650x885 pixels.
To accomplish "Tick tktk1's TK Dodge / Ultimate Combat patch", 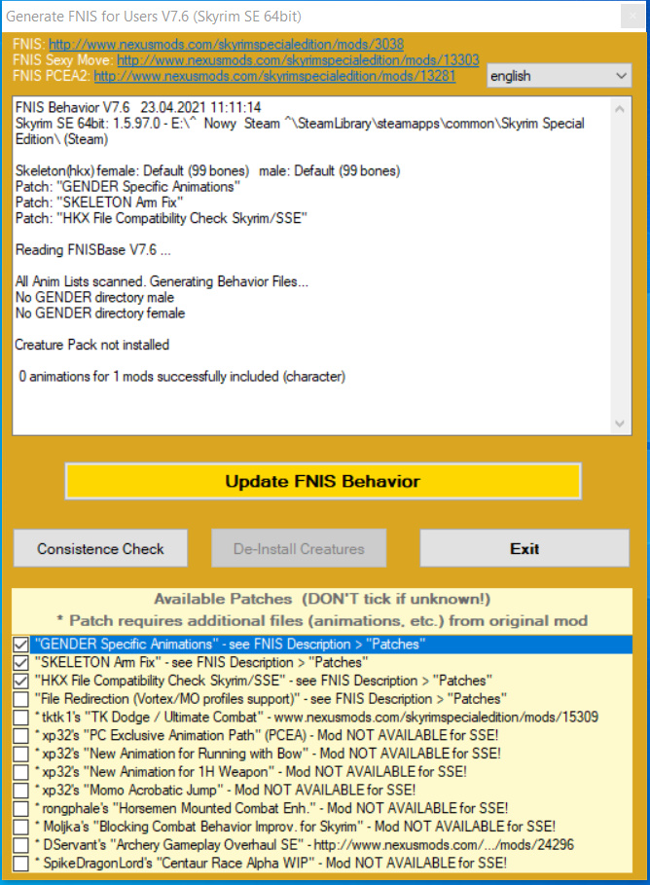I will pos(20,717).
